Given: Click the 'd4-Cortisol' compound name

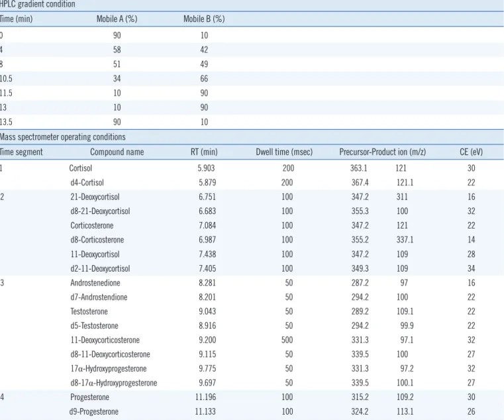Looking at the screenshot, I should click(87, 183).
